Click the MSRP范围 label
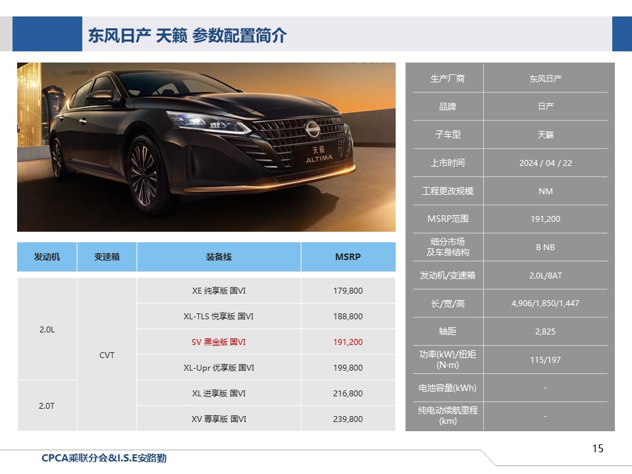Viewport: 632px width, 474px height. tap(448, 219)
